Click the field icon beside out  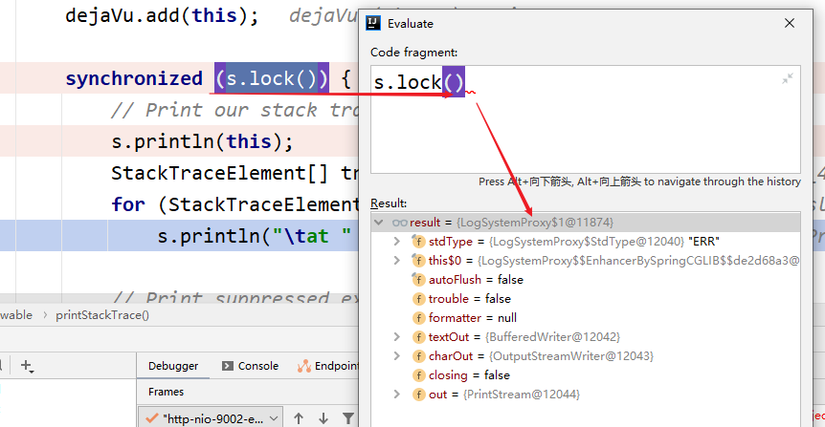[418, 395]
